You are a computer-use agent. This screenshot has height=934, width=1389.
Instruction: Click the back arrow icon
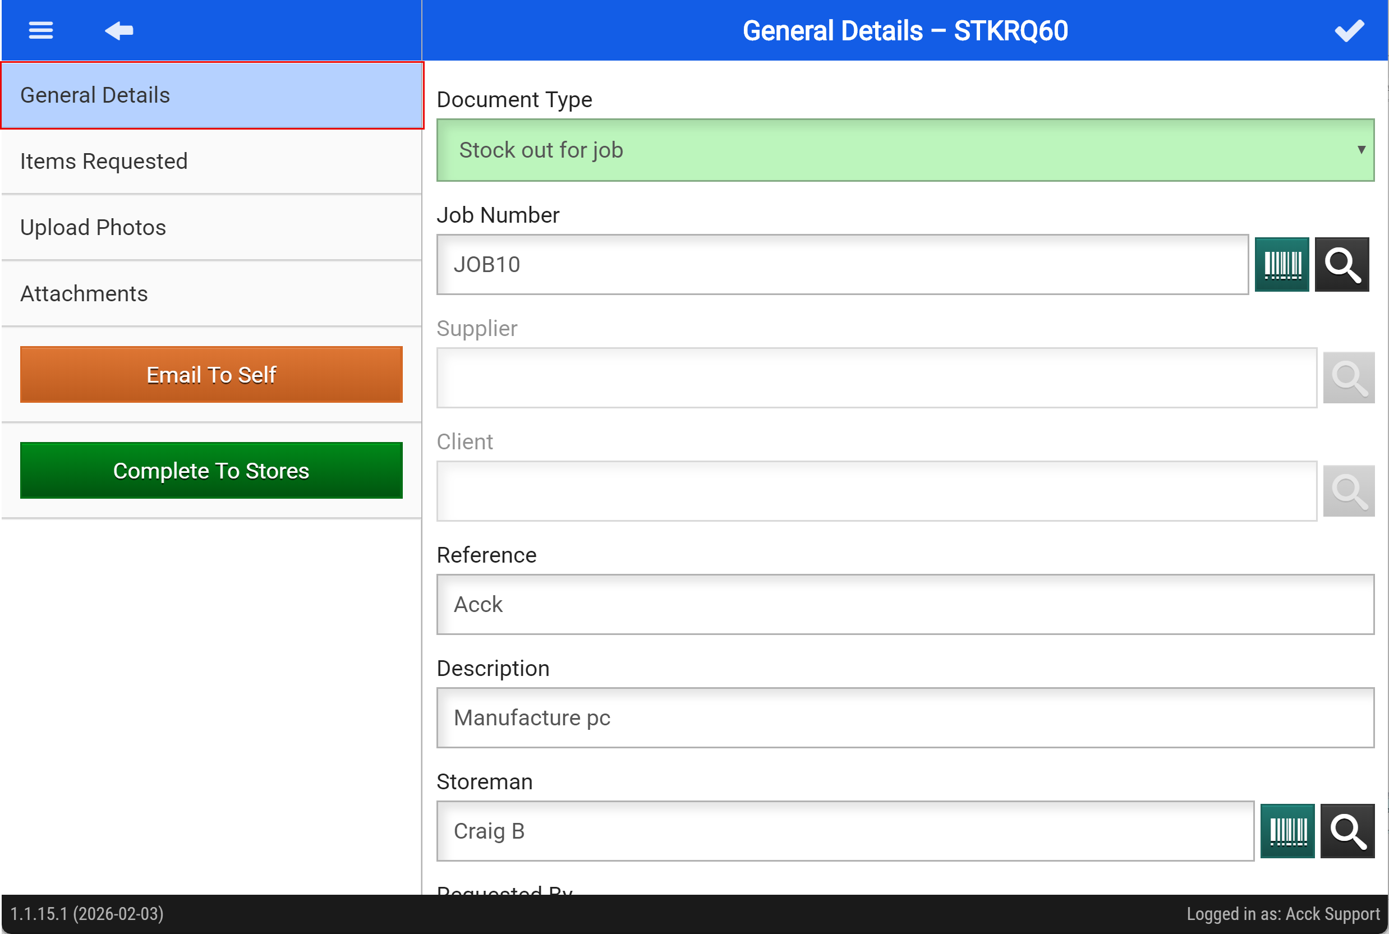pos(119,30)
